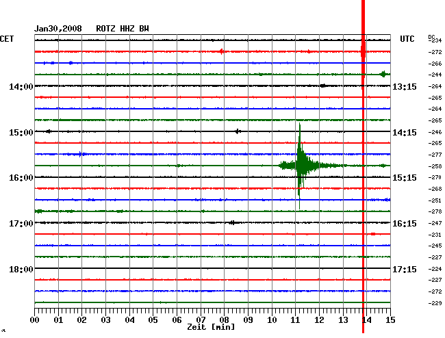
Task: Select minute tick label 13
Action: click(343, 320)
